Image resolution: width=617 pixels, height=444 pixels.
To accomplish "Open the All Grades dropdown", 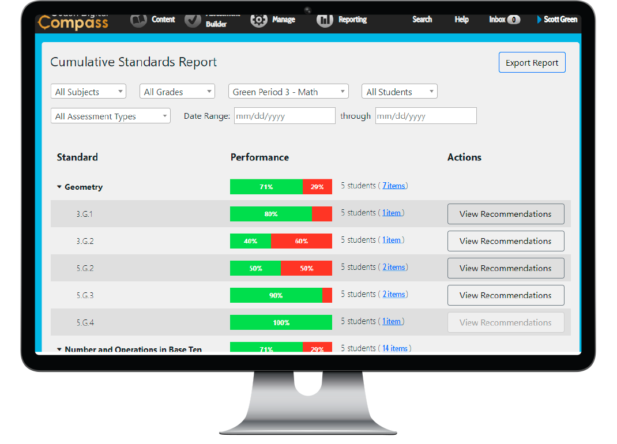I will coord(177,91).
